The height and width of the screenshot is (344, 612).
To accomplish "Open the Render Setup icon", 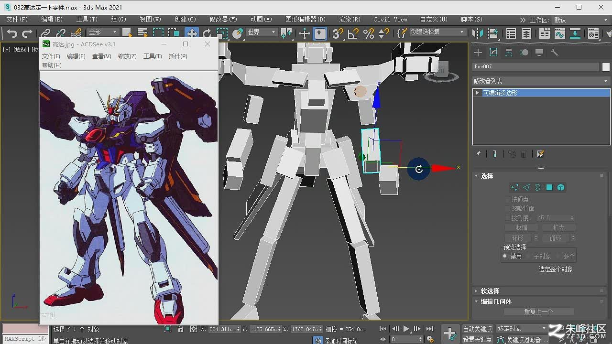I will pyautogui.click(x=593, y=33).
